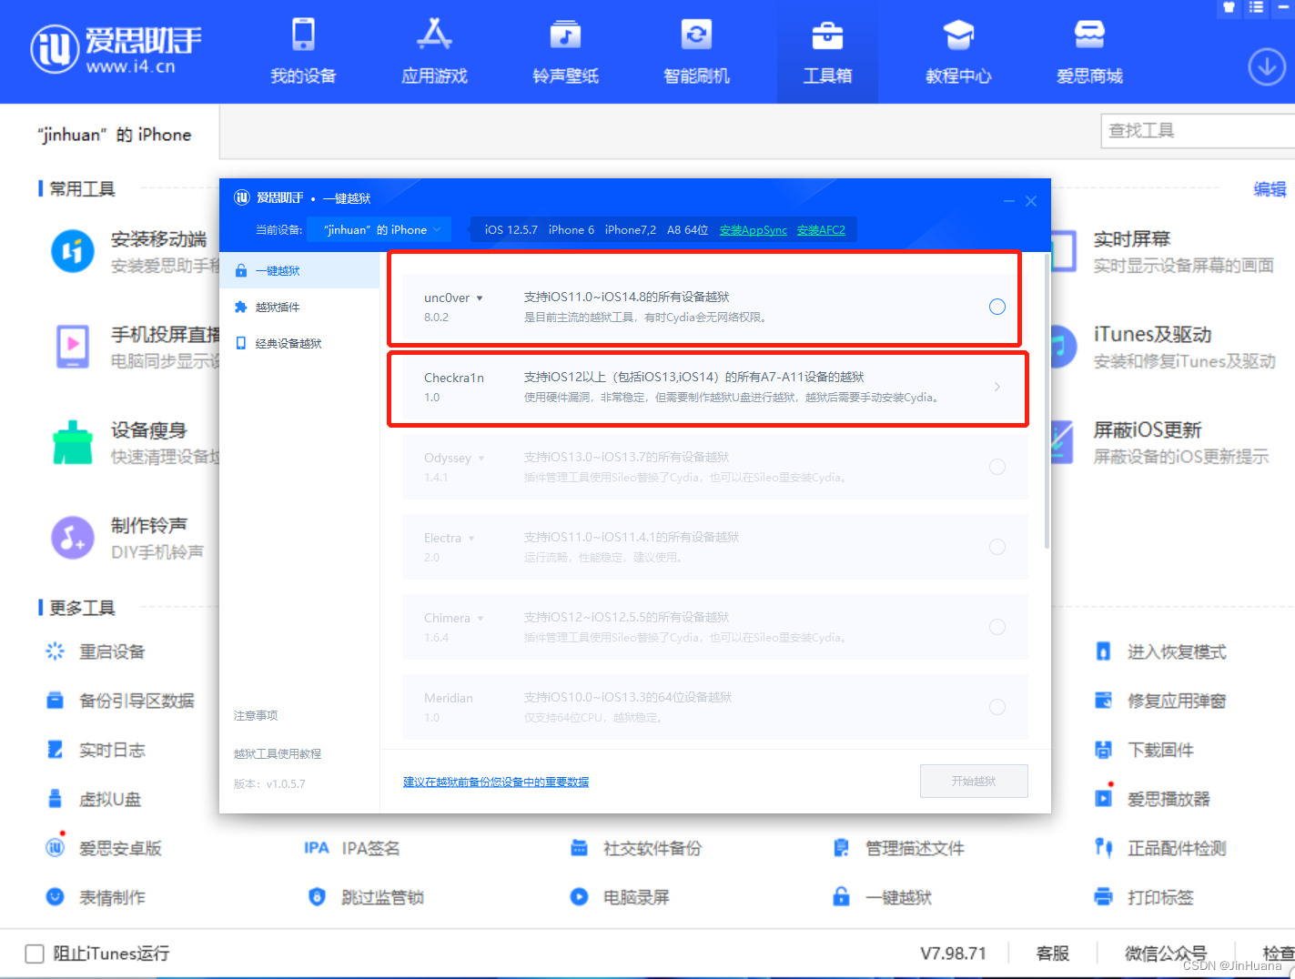Open iTunes及驱动 tool
Screen dimensions: 1295x979
[x=1165, y=347]
